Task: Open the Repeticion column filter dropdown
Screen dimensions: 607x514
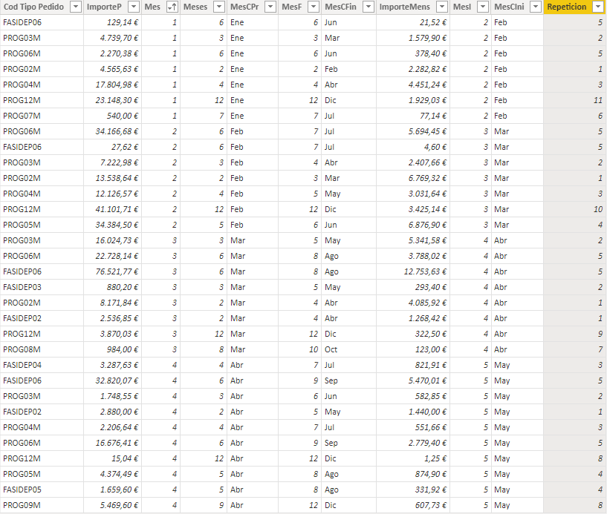Action: [x=598, y=7]
